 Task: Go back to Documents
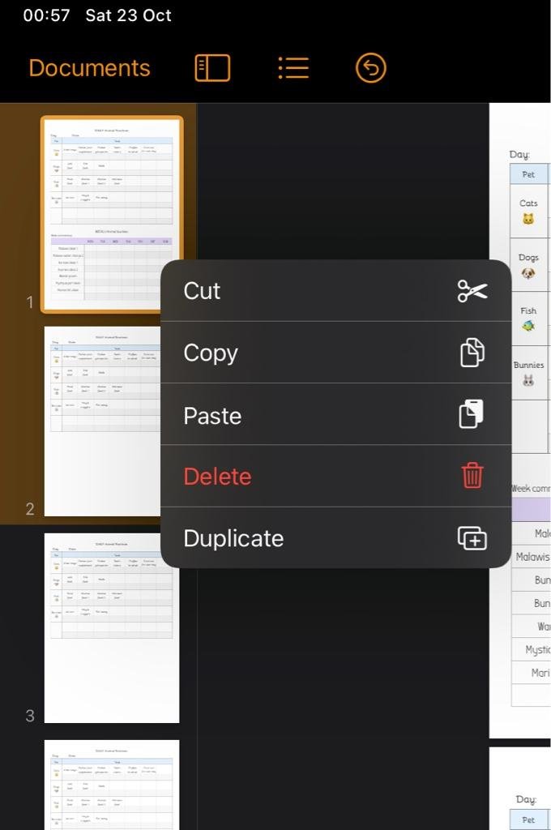(x=89, y=68)
